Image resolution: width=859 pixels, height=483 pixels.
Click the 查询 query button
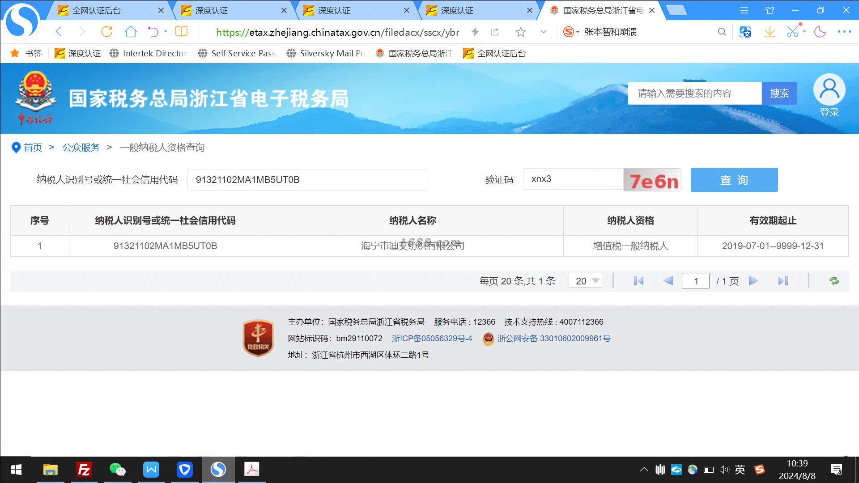coord(734,180)
